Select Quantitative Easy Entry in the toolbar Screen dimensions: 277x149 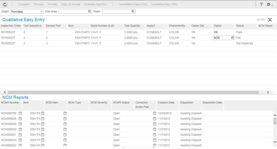click(132, 4)
